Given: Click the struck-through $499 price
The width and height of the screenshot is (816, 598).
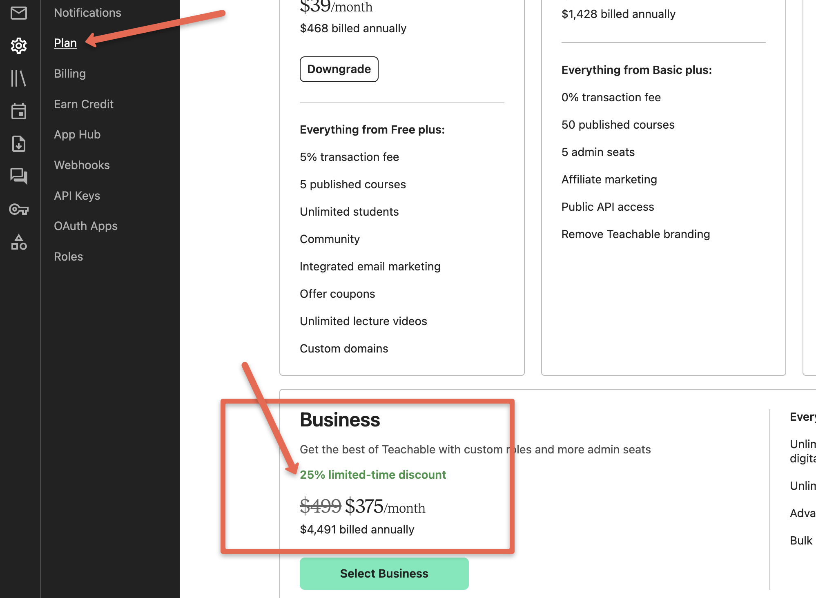Looking at the screenshot, I should (x=321, y=507).
